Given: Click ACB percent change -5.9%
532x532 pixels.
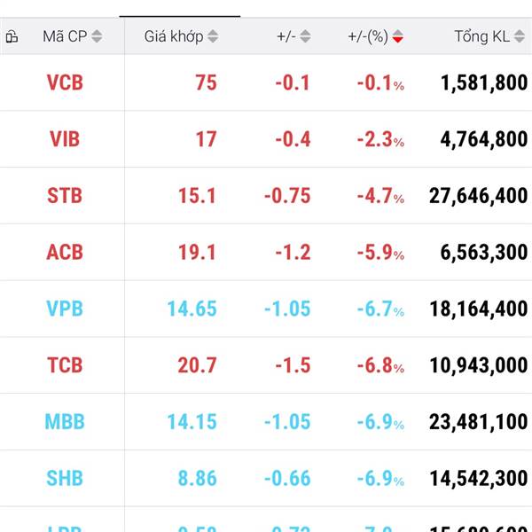Looking at the screenshot, I should click(380, 253).
